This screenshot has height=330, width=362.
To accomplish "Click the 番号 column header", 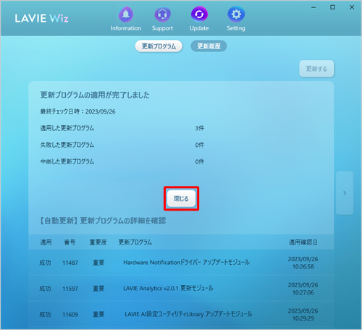I will 70,242.
